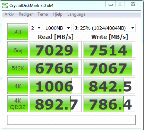This screenshot has width=144, height=130.
Task: Open the Arkiv menu
Action: [x=9, y=14]
